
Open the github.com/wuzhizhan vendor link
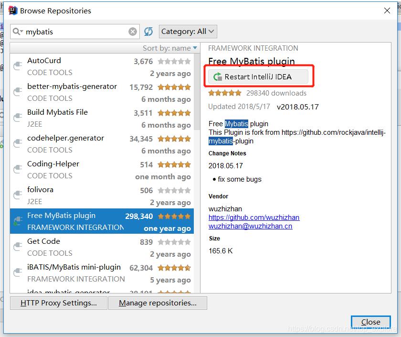click(x=254, y=217)
